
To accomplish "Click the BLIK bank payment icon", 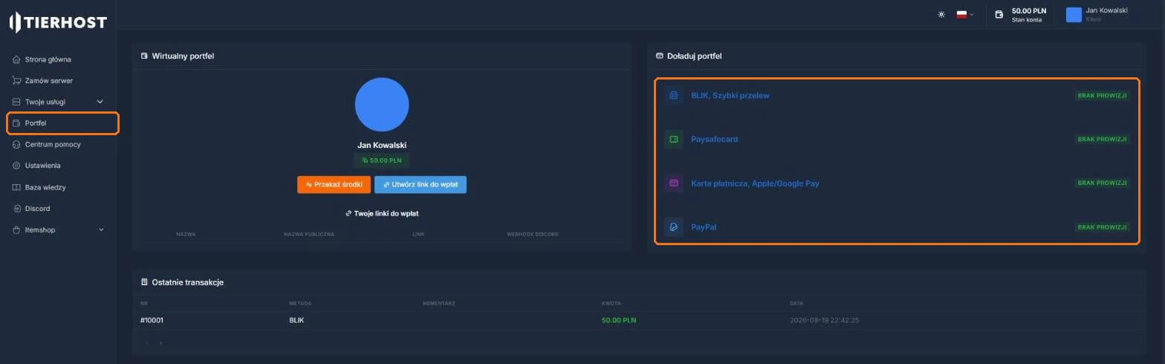I will pos(673,95).
